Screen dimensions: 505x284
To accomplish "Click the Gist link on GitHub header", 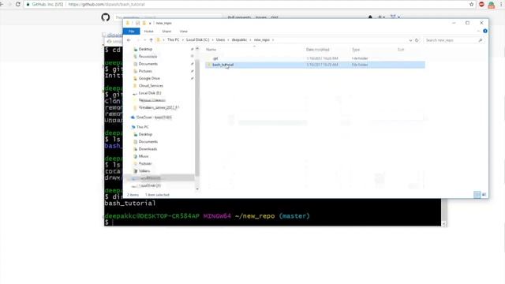I will click(x=275, y=17).
